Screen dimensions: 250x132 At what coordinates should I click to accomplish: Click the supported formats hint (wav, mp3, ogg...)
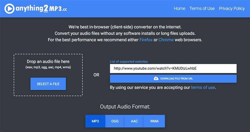[x=48, y=67]
